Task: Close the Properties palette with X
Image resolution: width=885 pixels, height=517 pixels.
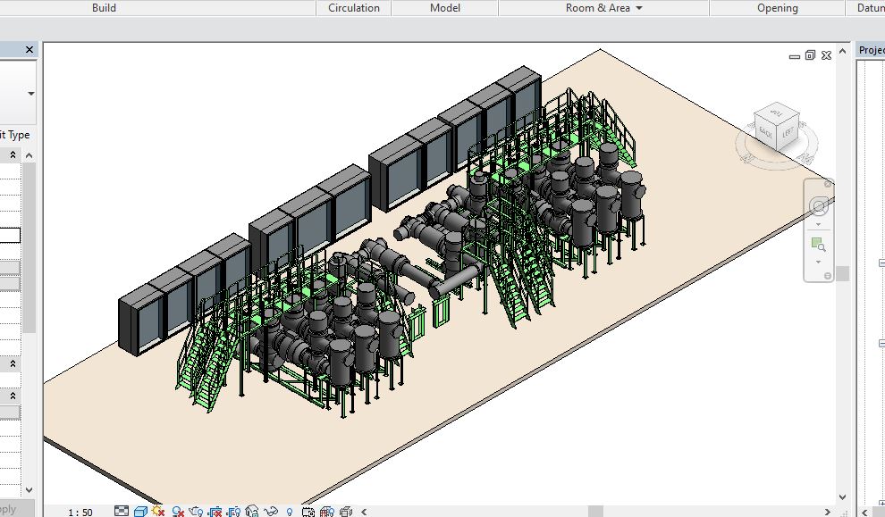Action: click(x=29, y=50)
